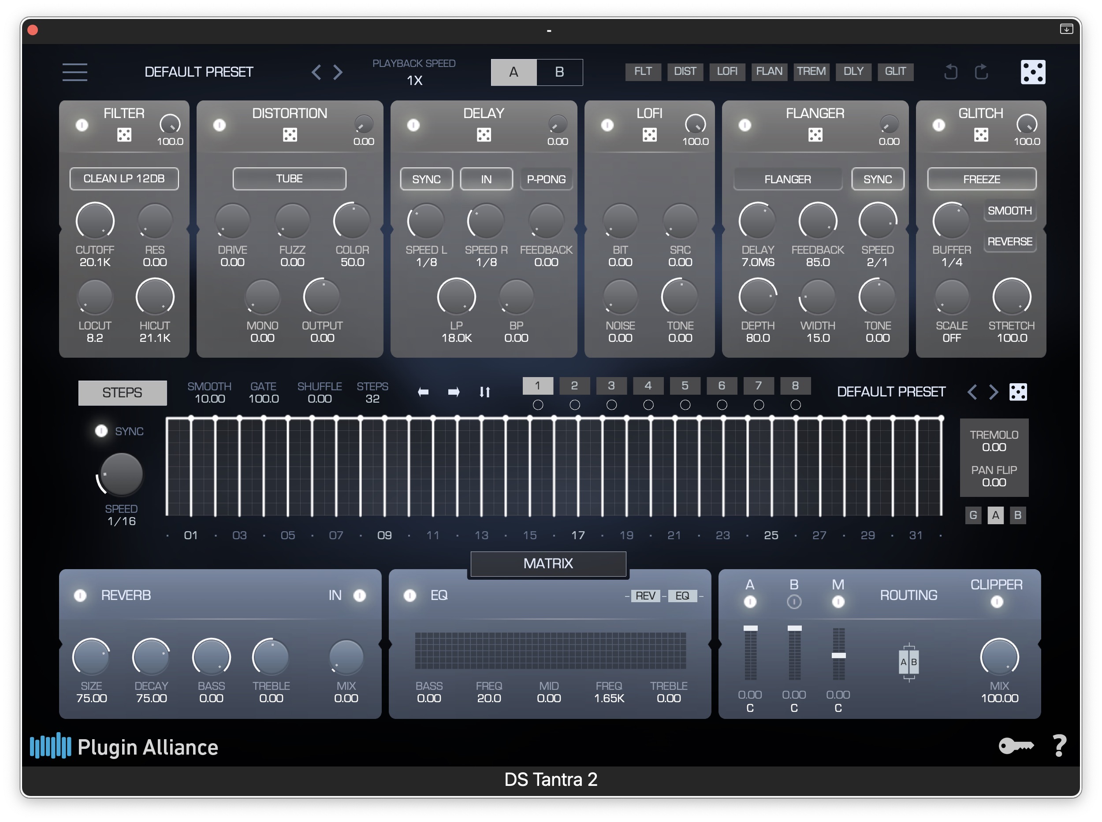
Task: Toggle the Distortion module power button
Action: point(219,125)
